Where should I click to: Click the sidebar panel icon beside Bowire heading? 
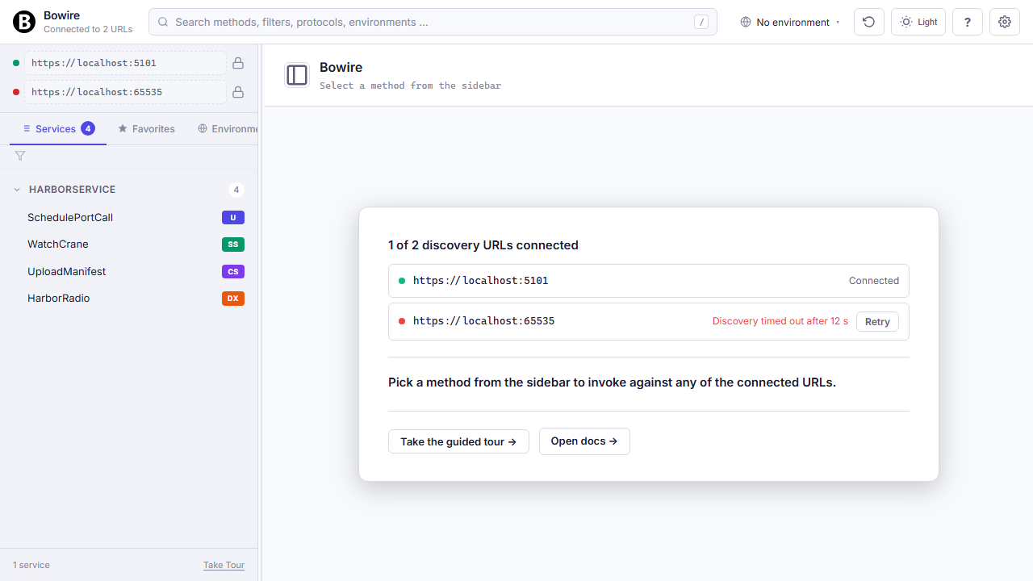point(297,75)
